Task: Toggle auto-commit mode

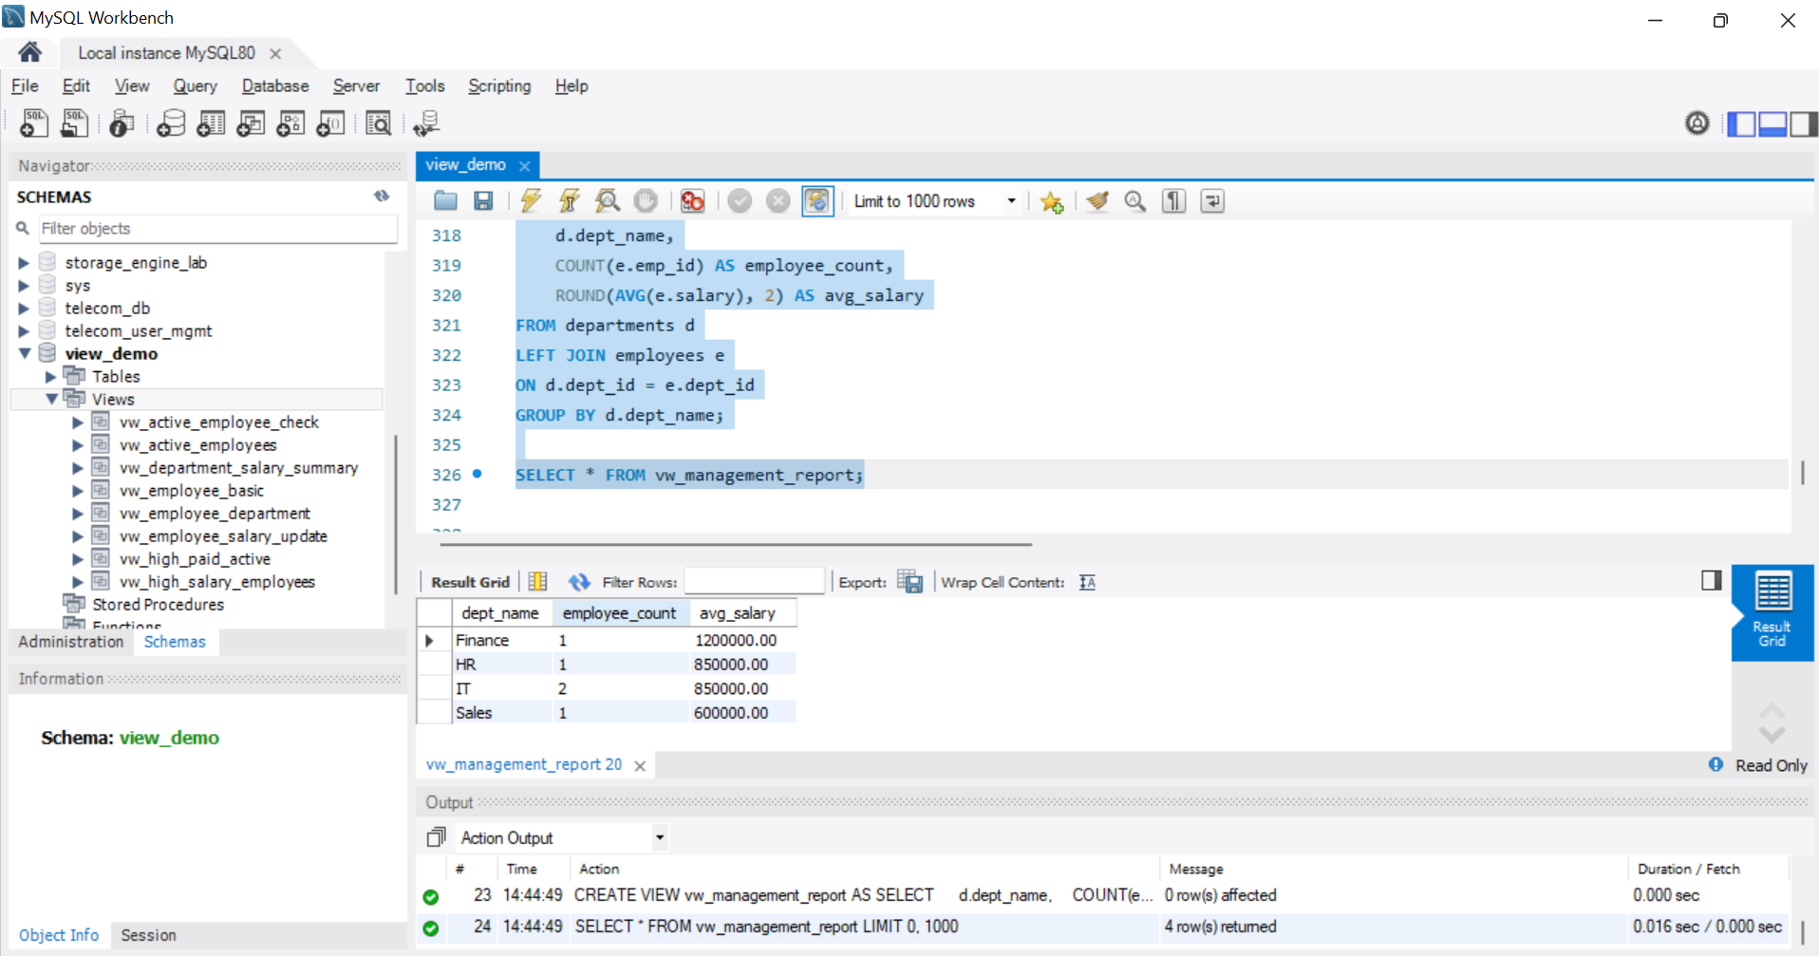Action: 816,201
